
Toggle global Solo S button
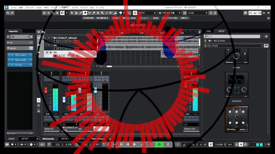pos(49,13)
